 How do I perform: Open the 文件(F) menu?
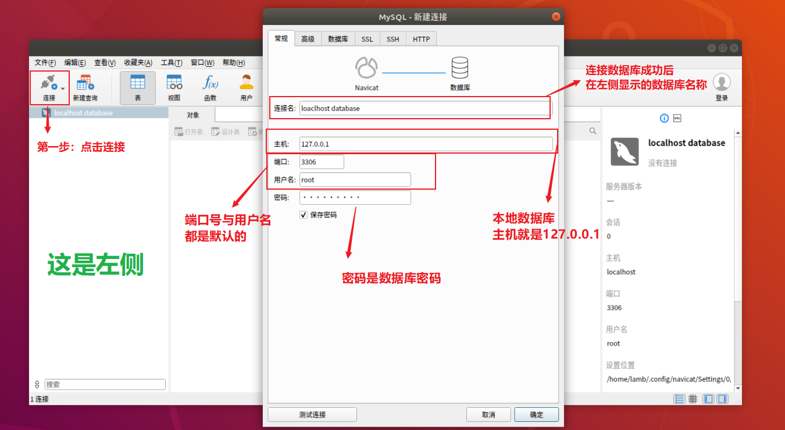tap(45, 63)
